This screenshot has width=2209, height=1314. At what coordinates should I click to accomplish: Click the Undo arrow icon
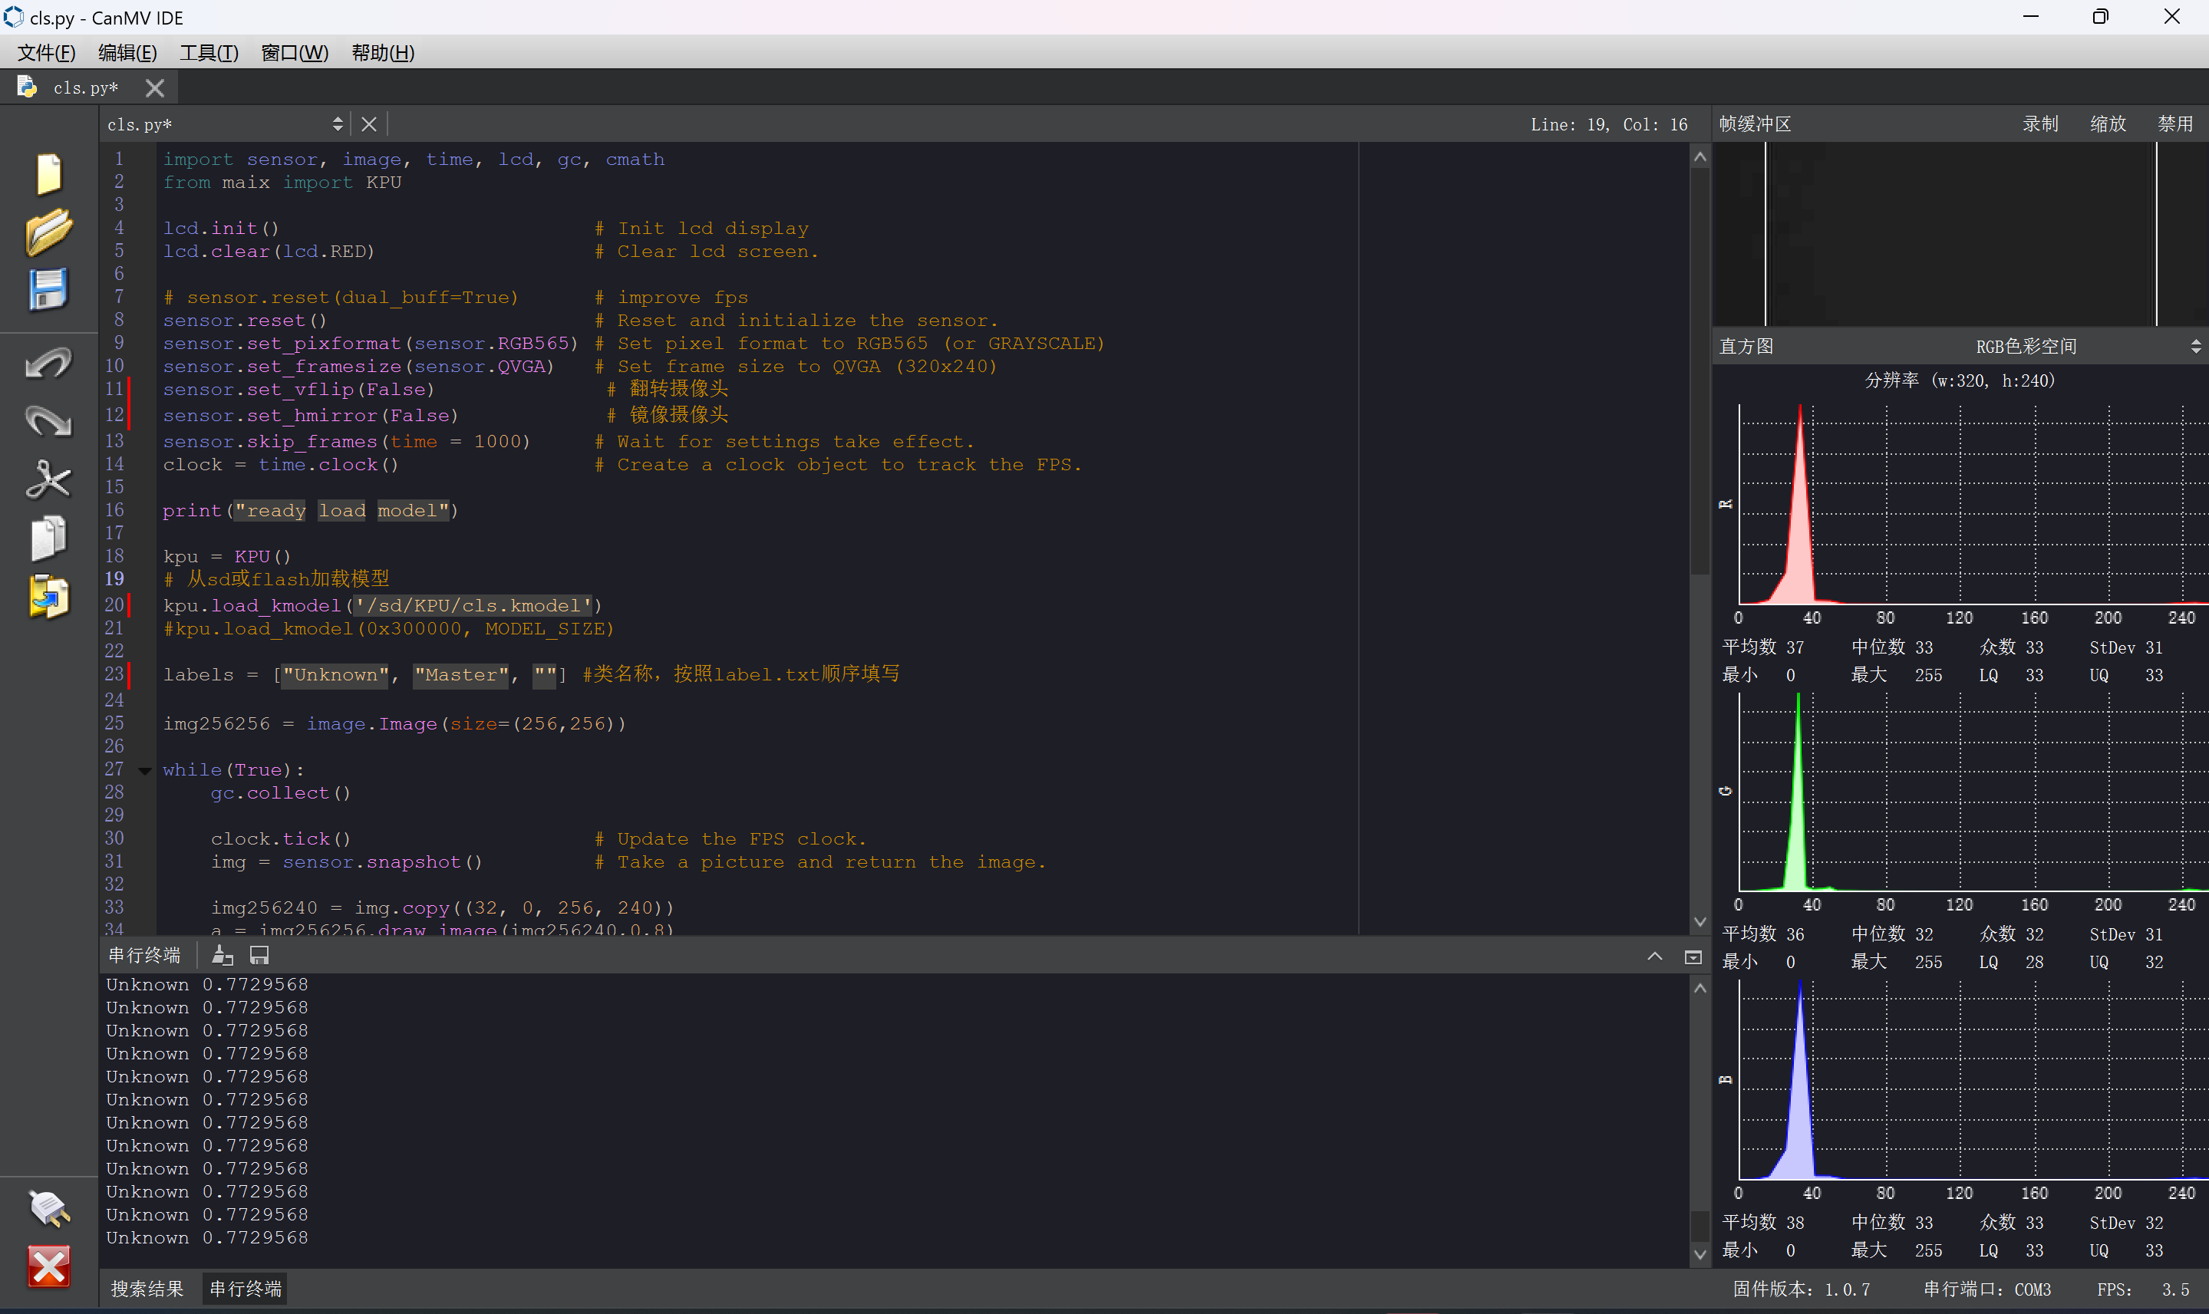(48, 363)
